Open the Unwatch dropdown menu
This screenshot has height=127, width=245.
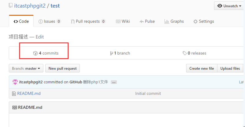[229, 6]
